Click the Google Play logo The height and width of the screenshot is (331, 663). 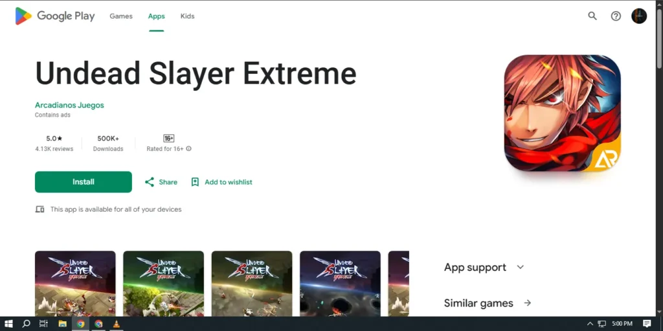[55, 16]
